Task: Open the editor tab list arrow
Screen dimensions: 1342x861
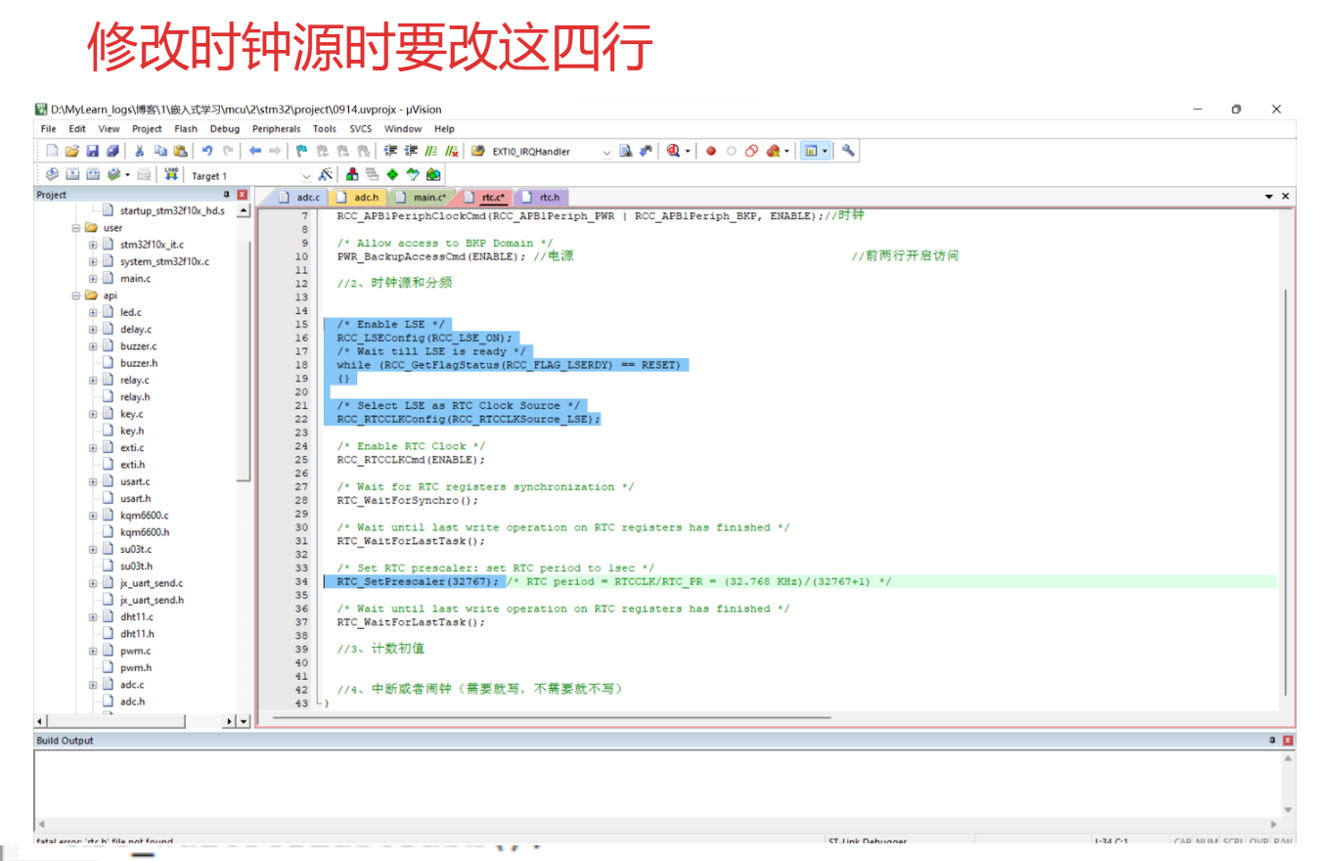Action: pos(1270,197)
